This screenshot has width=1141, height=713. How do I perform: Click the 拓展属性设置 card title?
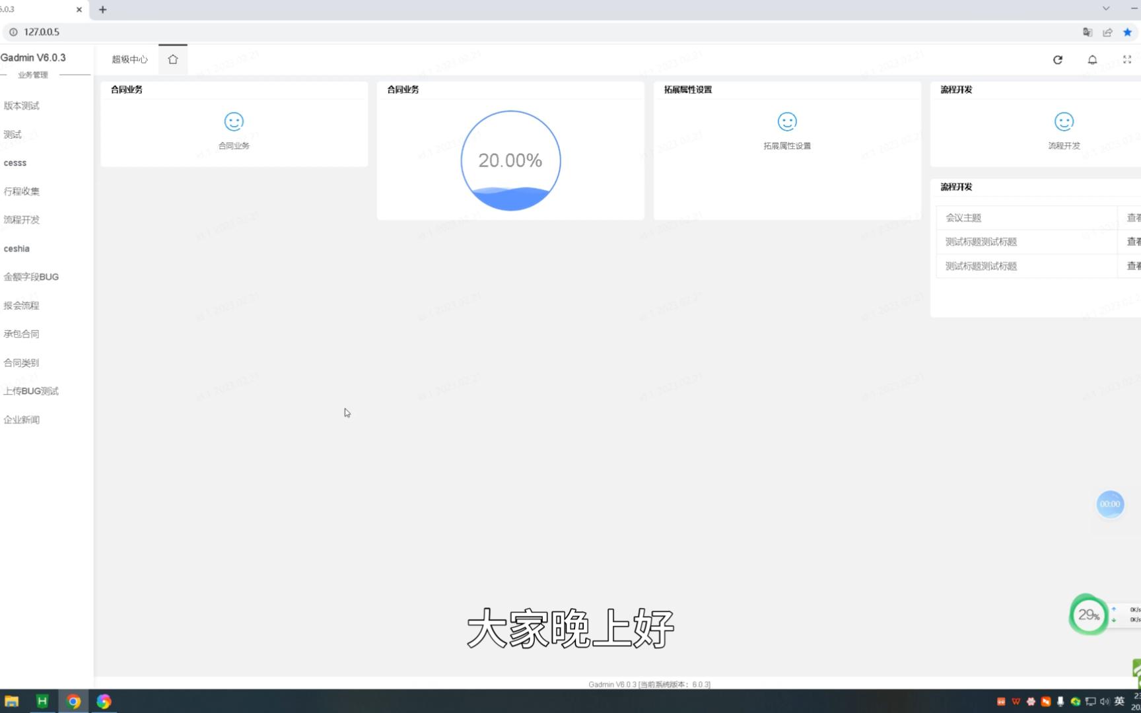pos(688,90)
